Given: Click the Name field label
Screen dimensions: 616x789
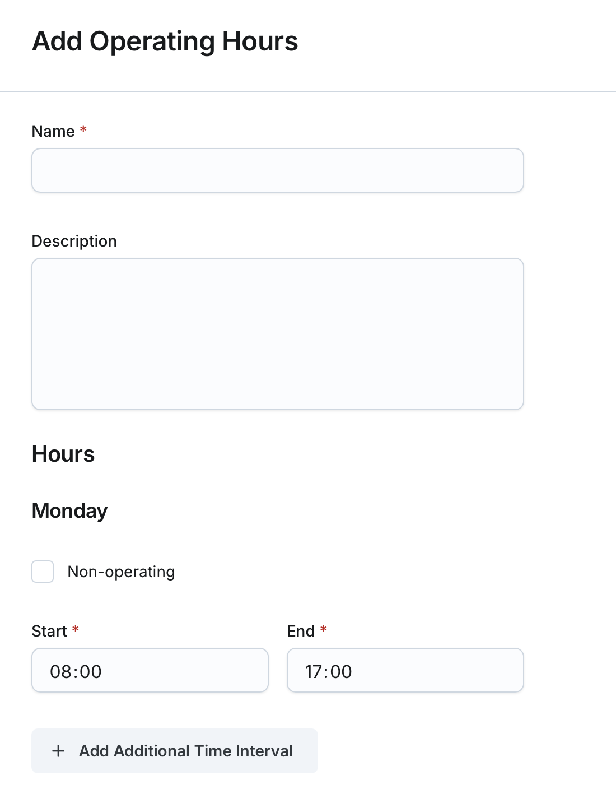Looking at the screenshot, I should click(x=53, y=131).
